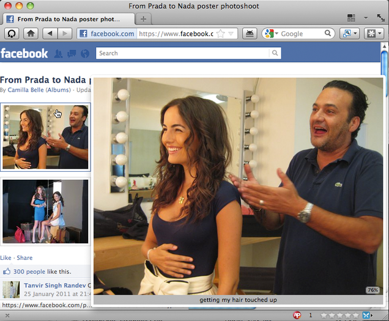Open the Camilla Belle profile link

pyautogui.click(x=26, y=90)
